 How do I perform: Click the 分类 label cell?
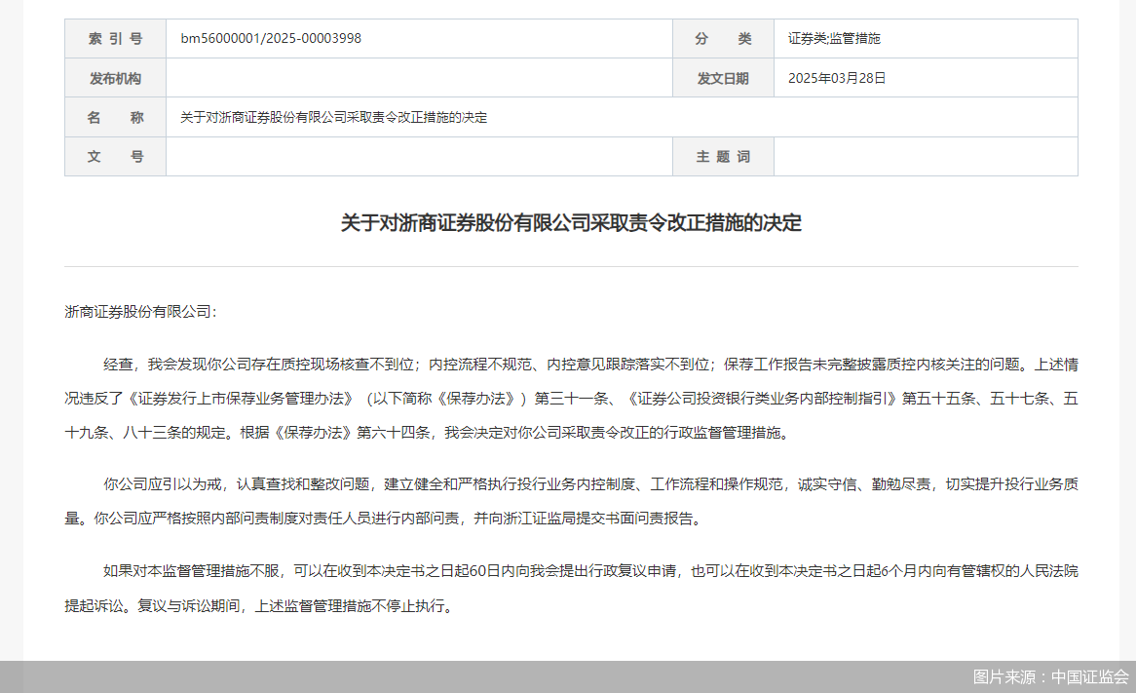click(x=723, y=38)
